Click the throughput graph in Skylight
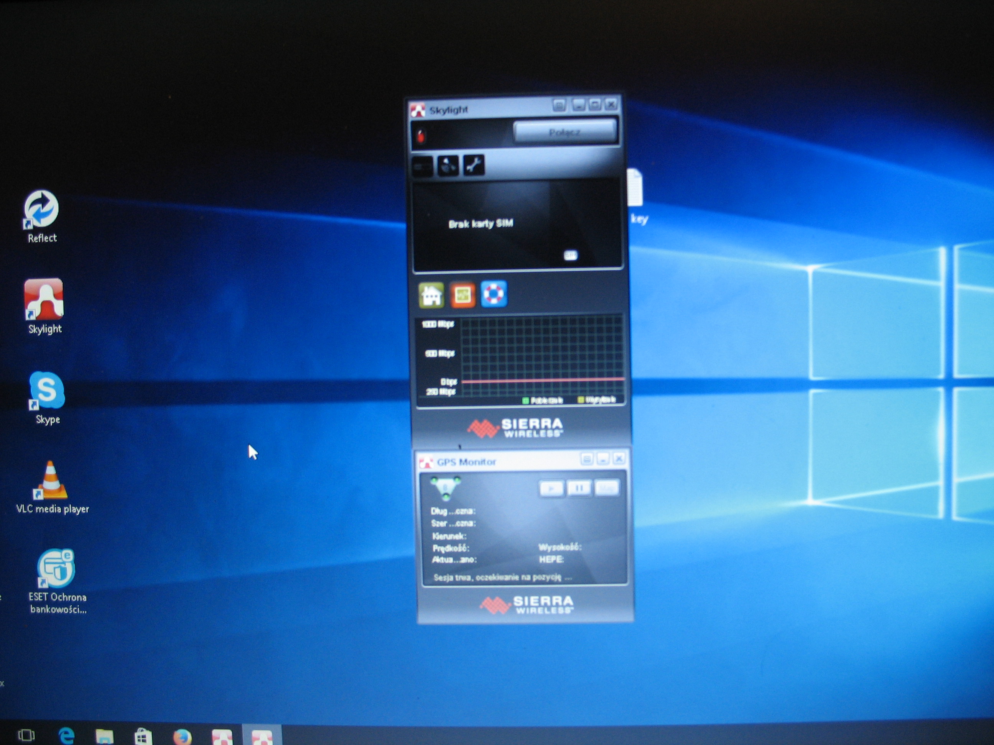The height and width of the screenshot is (745, 994). [541, 356]
